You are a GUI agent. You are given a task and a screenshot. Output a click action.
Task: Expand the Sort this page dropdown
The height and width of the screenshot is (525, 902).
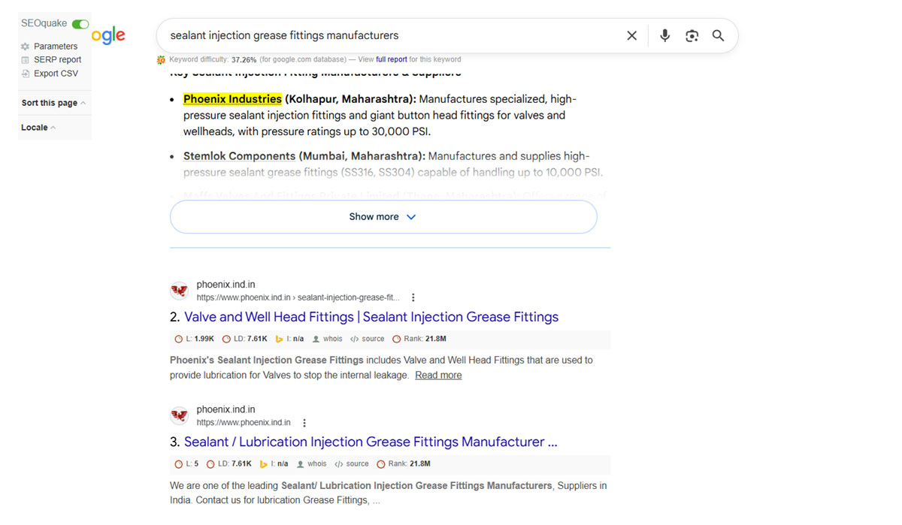tap(53, 103)
